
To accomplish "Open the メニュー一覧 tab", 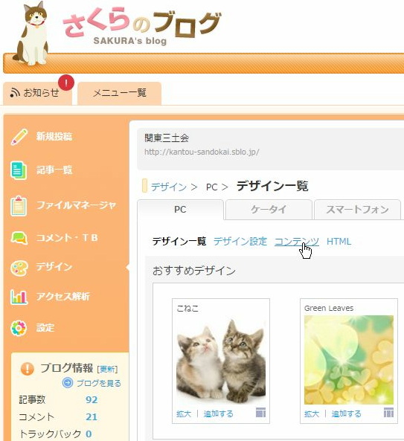I will (x=119, y=94).
